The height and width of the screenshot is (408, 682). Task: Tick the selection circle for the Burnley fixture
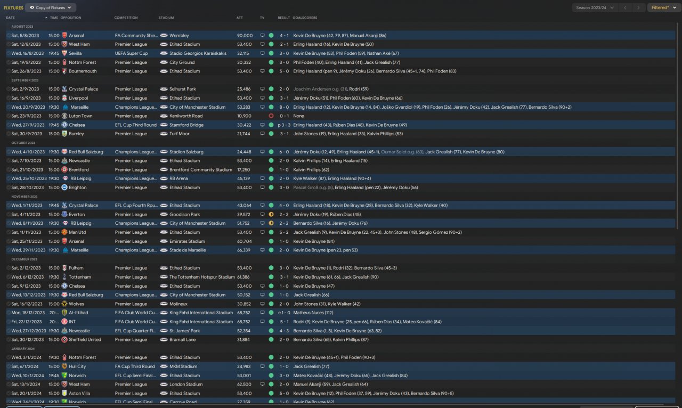coord(9,134)
